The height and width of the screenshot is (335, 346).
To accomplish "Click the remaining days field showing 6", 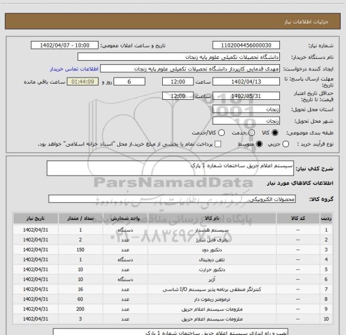I will coord(129,82).
